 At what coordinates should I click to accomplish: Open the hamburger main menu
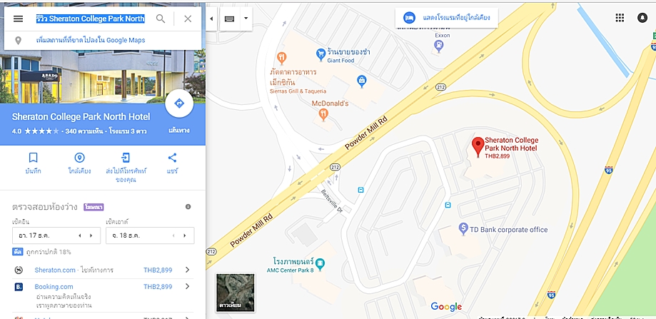[x=18, y=19]
